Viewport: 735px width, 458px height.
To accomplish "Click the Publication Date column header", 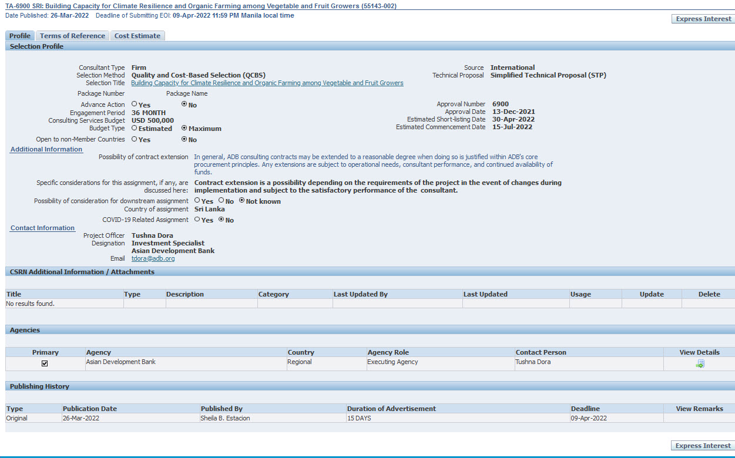I will [x=90, y=409].
